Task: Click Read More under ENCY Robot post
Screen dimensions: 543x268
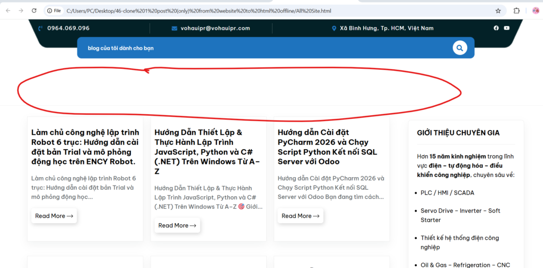Action: pyautogui.click(x=54, y=216)
